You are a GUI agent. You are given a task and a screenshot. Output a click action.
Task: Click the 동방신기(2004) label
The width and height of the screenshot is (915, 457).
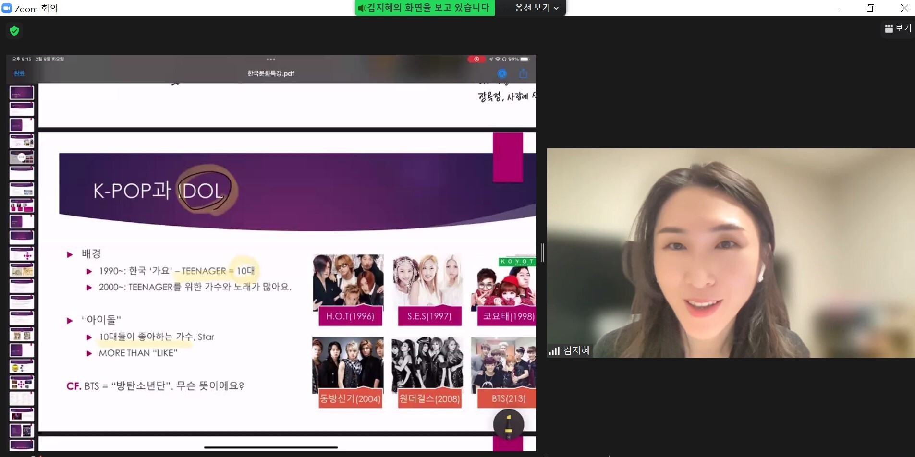pyautogui.click(x=350, y=398)
